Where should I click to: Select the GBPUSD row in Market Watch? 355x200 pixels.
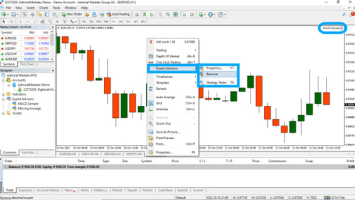[26, 43]
